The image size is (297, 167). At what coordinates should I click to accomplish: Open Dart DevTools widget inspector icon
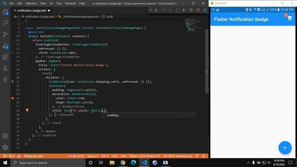tap(205, 10)
